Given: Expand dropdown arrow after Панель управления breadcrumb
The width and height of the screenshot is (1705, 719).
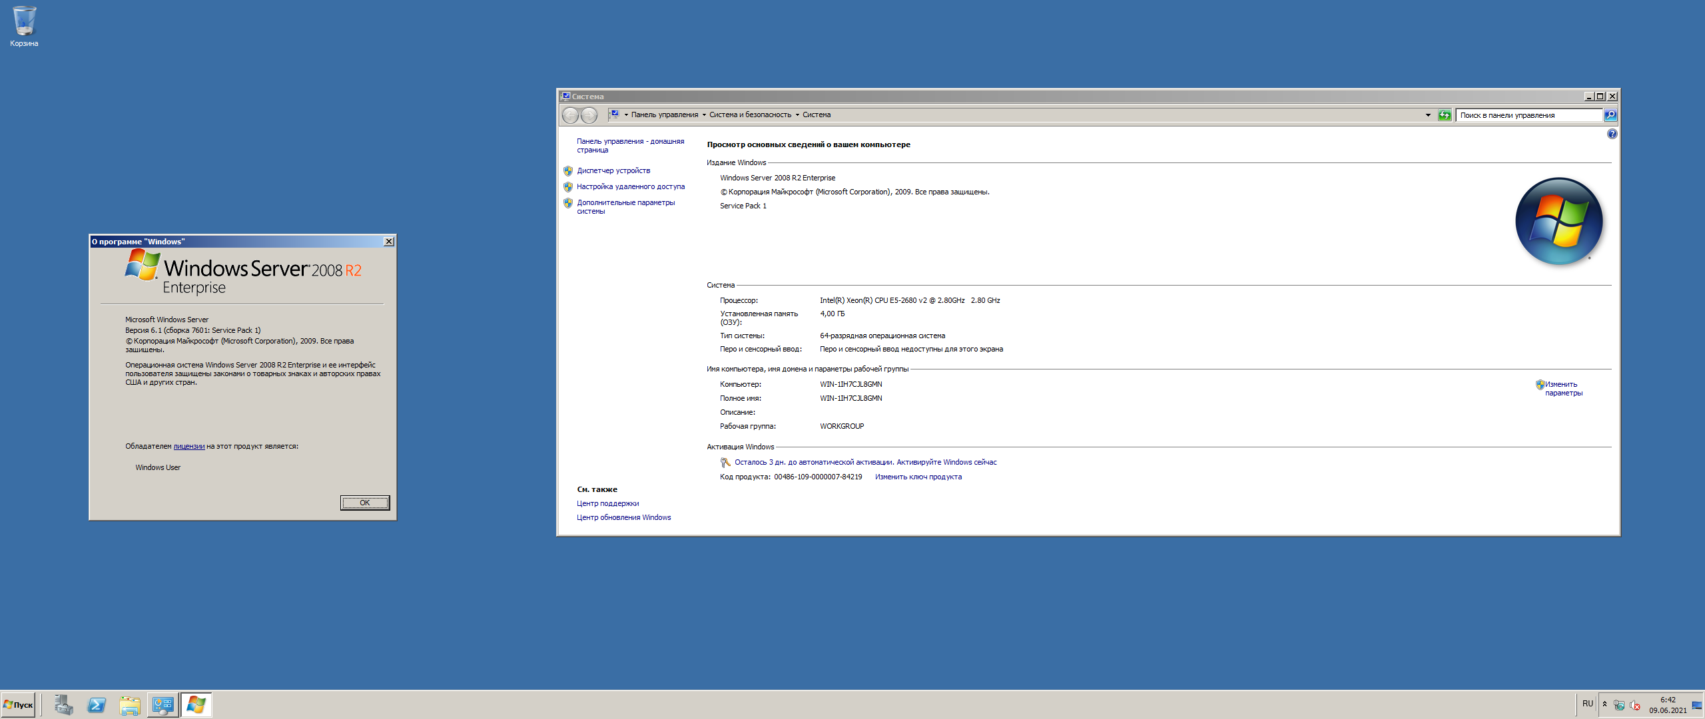Looking at the screenshot, I should click(704, 115).
